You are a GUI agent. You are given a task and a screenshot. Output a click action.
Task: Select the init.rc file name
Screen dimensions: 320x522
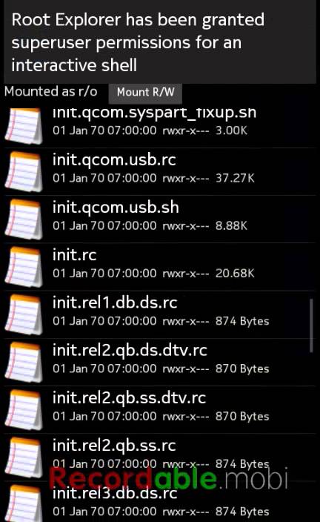(x=75, y=255)
